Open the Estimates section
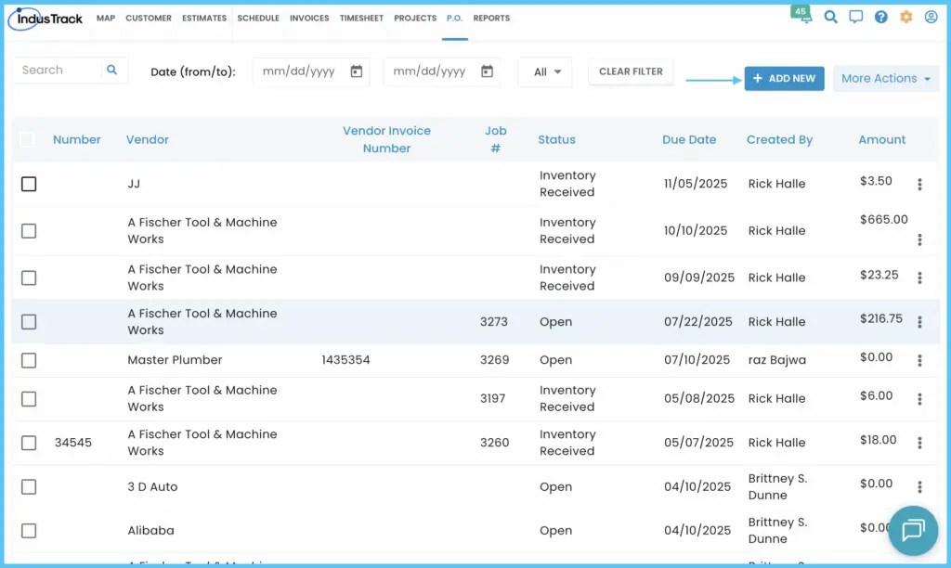 [204, 19]
